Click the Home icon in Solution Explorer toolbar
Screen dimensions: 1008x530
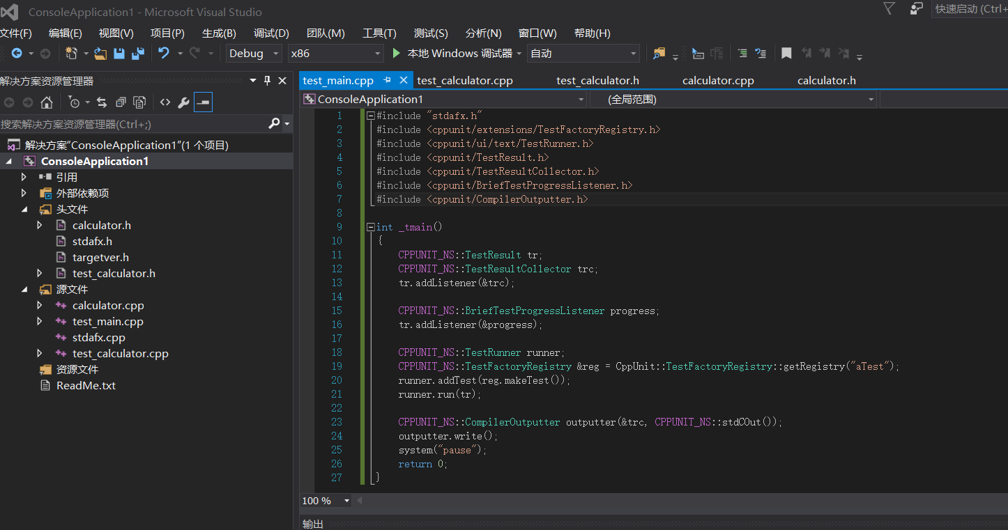46,102
